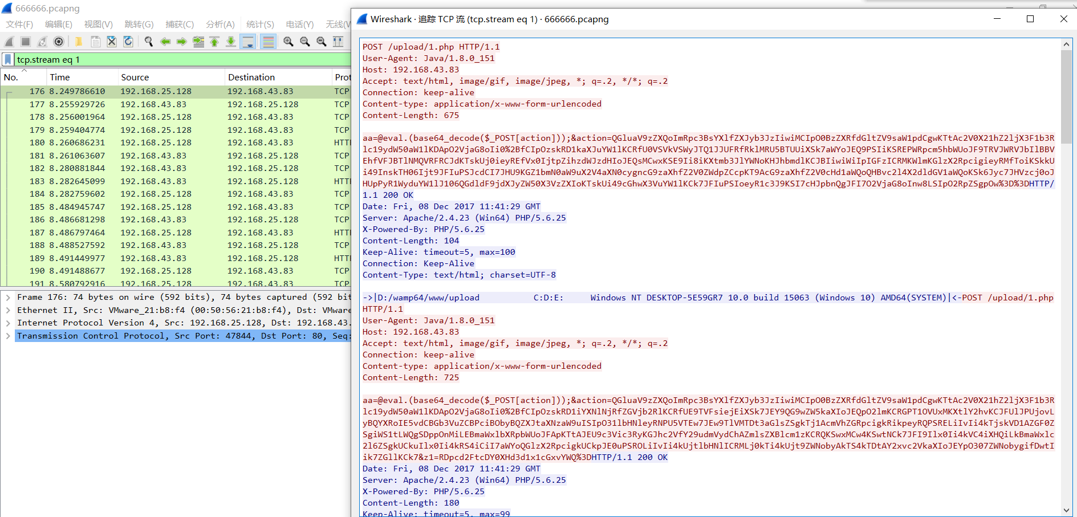Viewport: 1077px width, 517px height.
Task: Open the 电话(Y) menu
Action: [x=300, y=24]
